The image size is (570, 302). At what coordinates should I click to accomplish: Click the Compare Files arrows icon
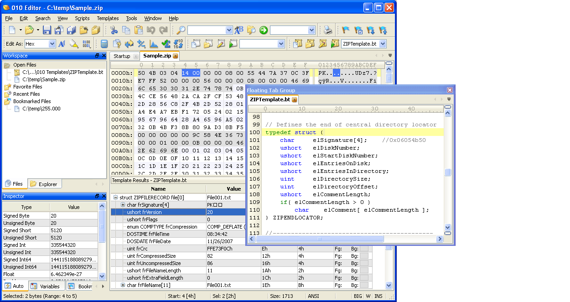129,44
